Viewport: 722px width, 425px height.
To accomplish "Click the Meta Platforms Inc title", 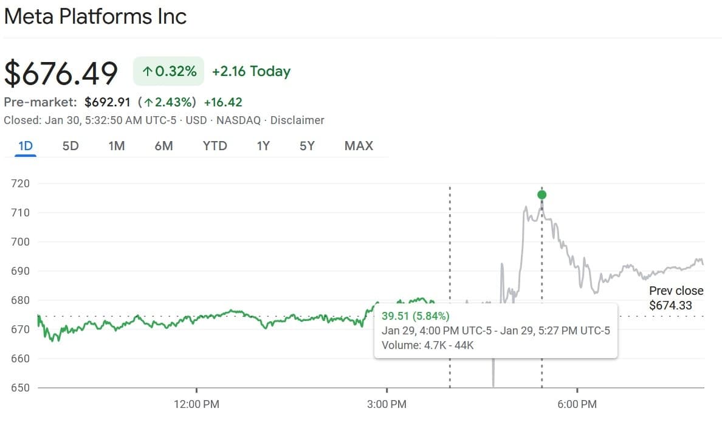I will point(95,16).
